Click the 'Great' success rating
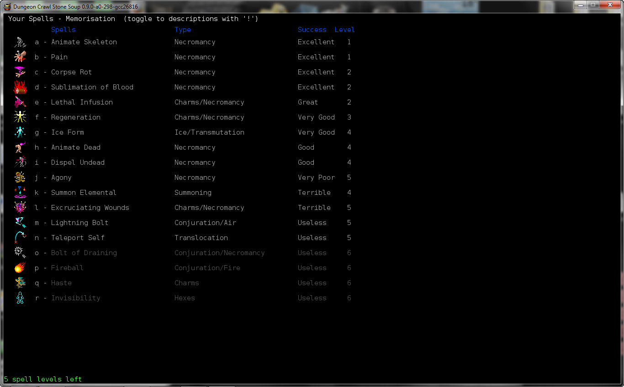Screen dimensions: 624x387 pyautogui.click(x=308, y=102)
